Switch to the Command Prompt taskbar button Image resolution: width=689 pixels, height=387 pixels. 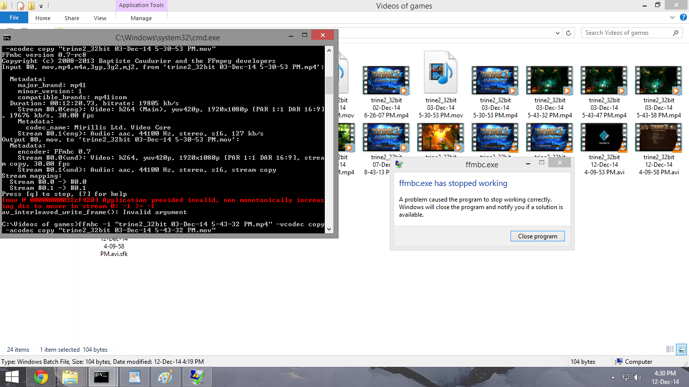[x=102, y=377]
